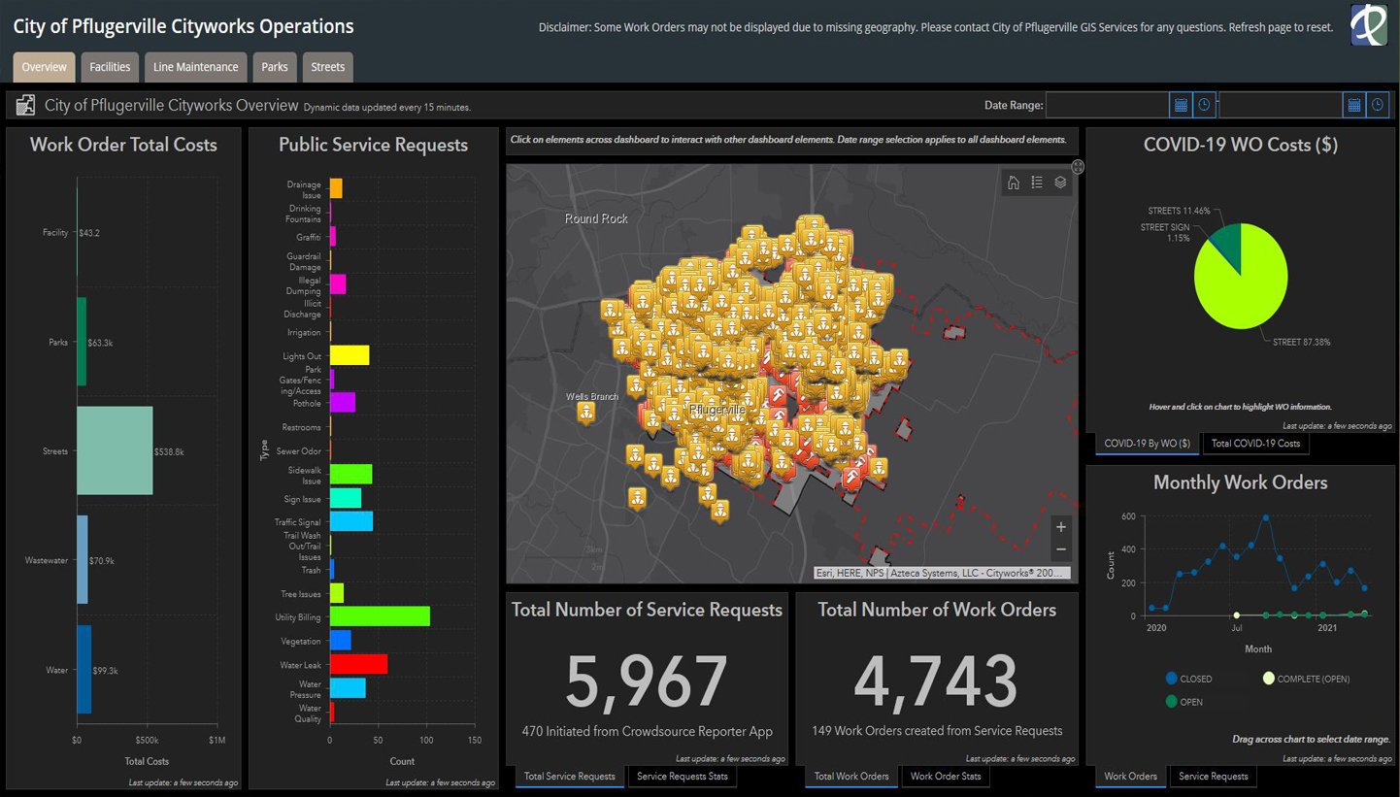The image size is (1400, 797).
Task: Click the City of Pflugerville logo
Action: point(1369,25)
